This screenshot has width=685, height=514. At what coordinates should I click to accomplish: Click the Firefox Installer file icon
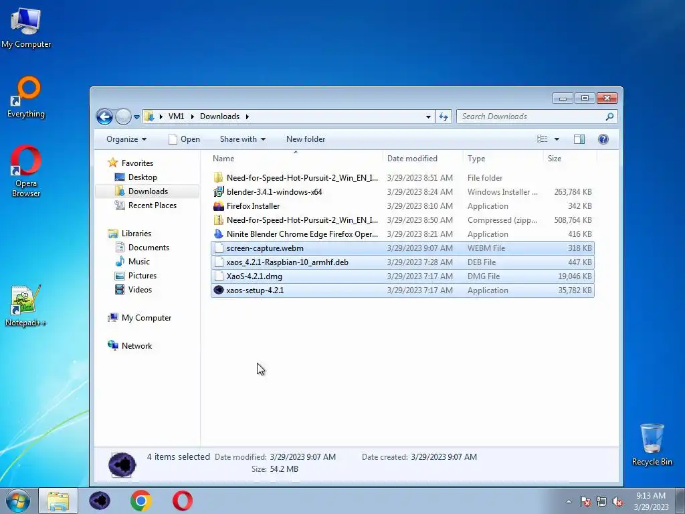coord(219,206)
